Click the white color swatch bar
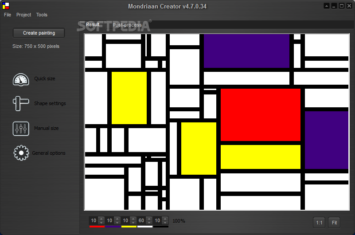Image resolution: width=355 pixels, height=235 pixels. (x=145, y=227)
